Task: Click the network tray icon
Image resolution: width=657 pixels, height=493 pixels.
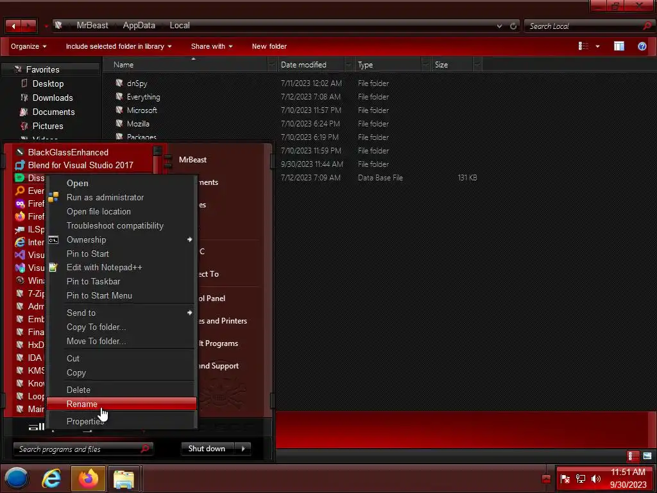Action: [580, 479]
